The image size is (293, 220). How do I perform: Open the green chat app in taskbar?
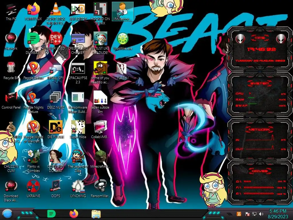(x=52, y=214)
